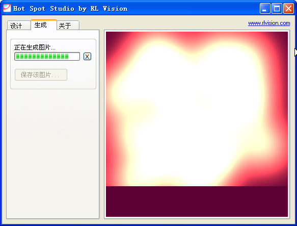Click the green filled progress bar segments
Viewport: 297px width, 226px height.
coord(42,56)
